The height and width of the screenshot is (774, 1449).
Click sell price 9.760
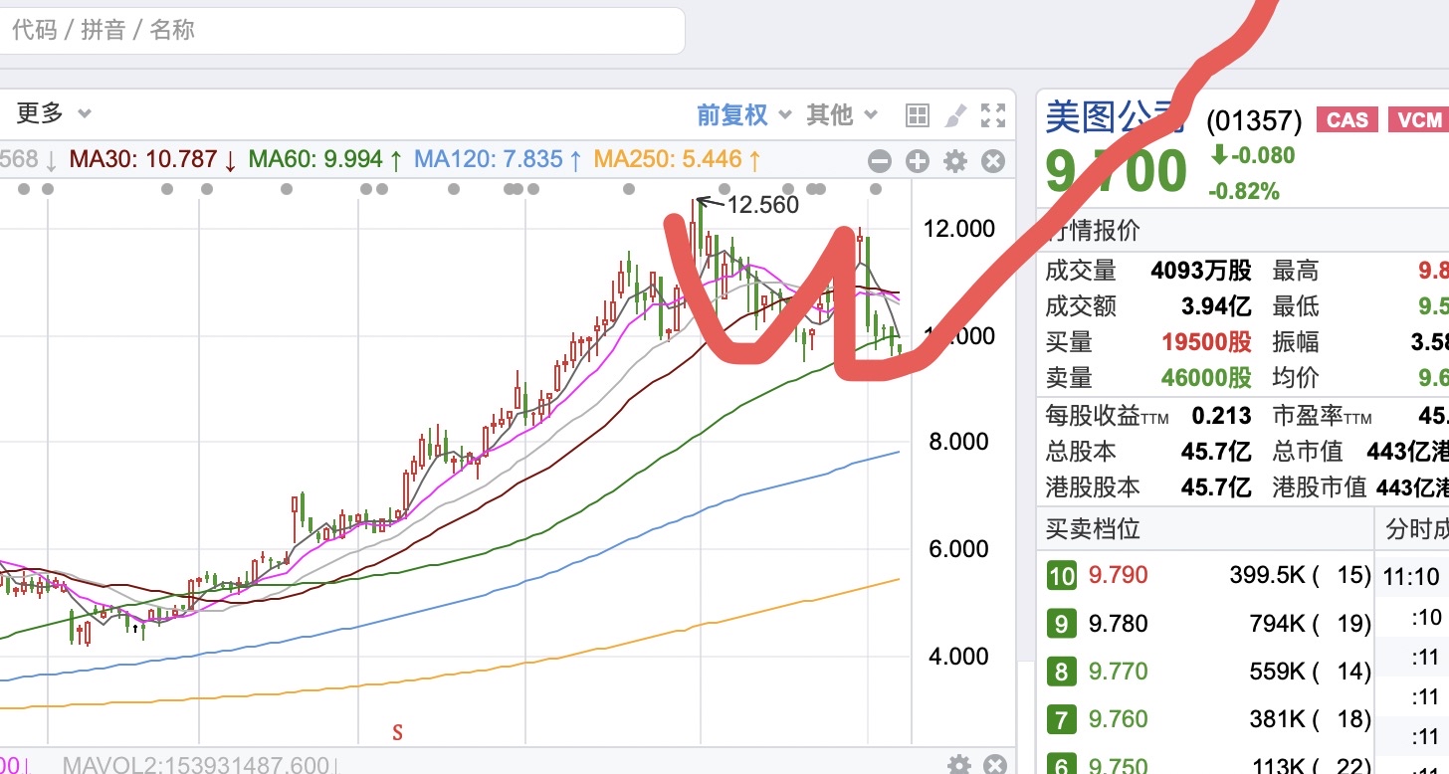[1118, 718]
